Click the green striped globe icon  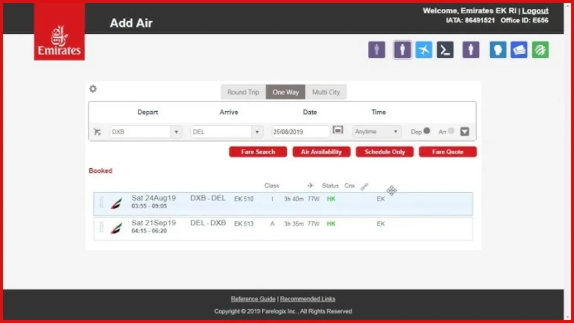(540, 50)
